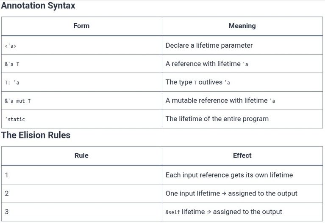Click the Rule column header
The height and width of the screenshot is (223, 325).
pos(81,155)
